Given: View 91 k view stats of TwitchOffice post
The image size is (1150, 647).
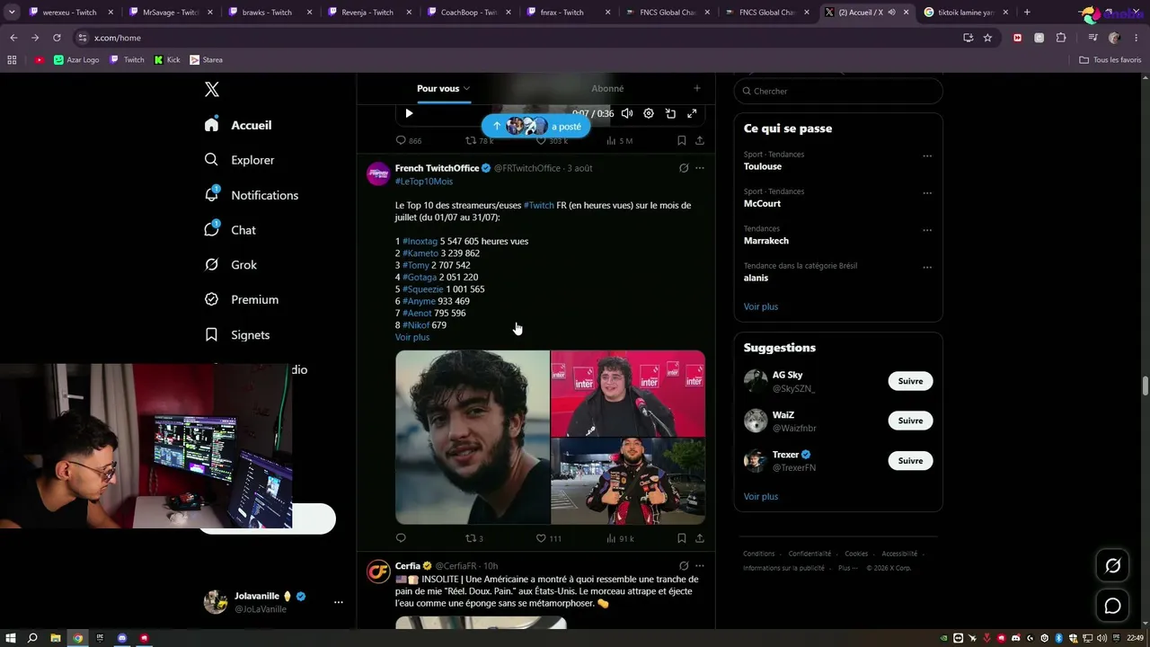Looking at the screenshot, I should tap(620, 538).
